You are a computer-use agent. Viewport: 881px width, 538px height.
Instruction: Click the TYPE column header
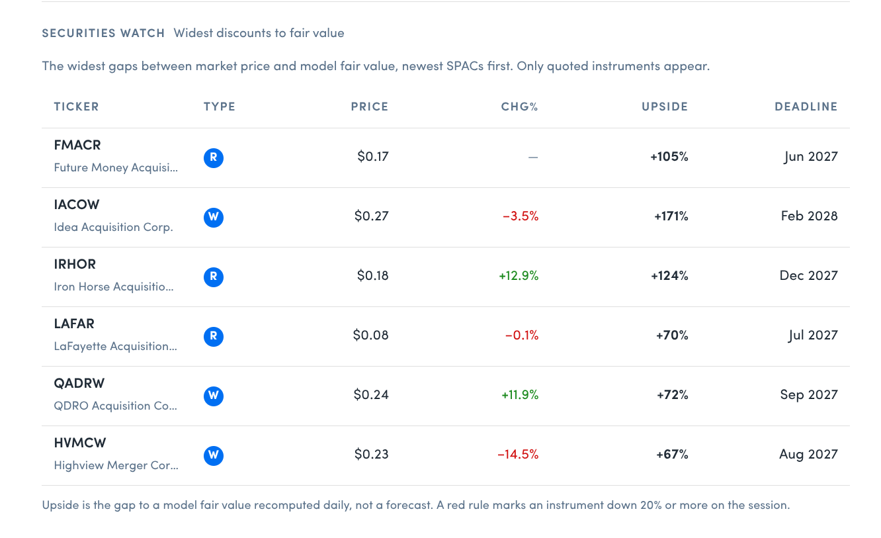[x=220, y=107]
